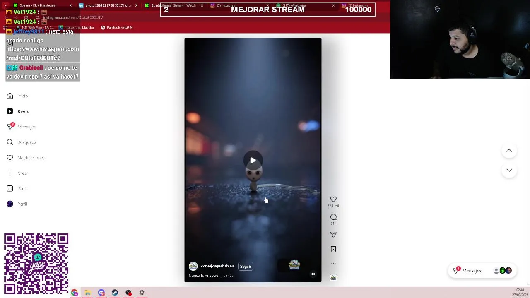Open the reel three-dots options menu

coord(333,263)
